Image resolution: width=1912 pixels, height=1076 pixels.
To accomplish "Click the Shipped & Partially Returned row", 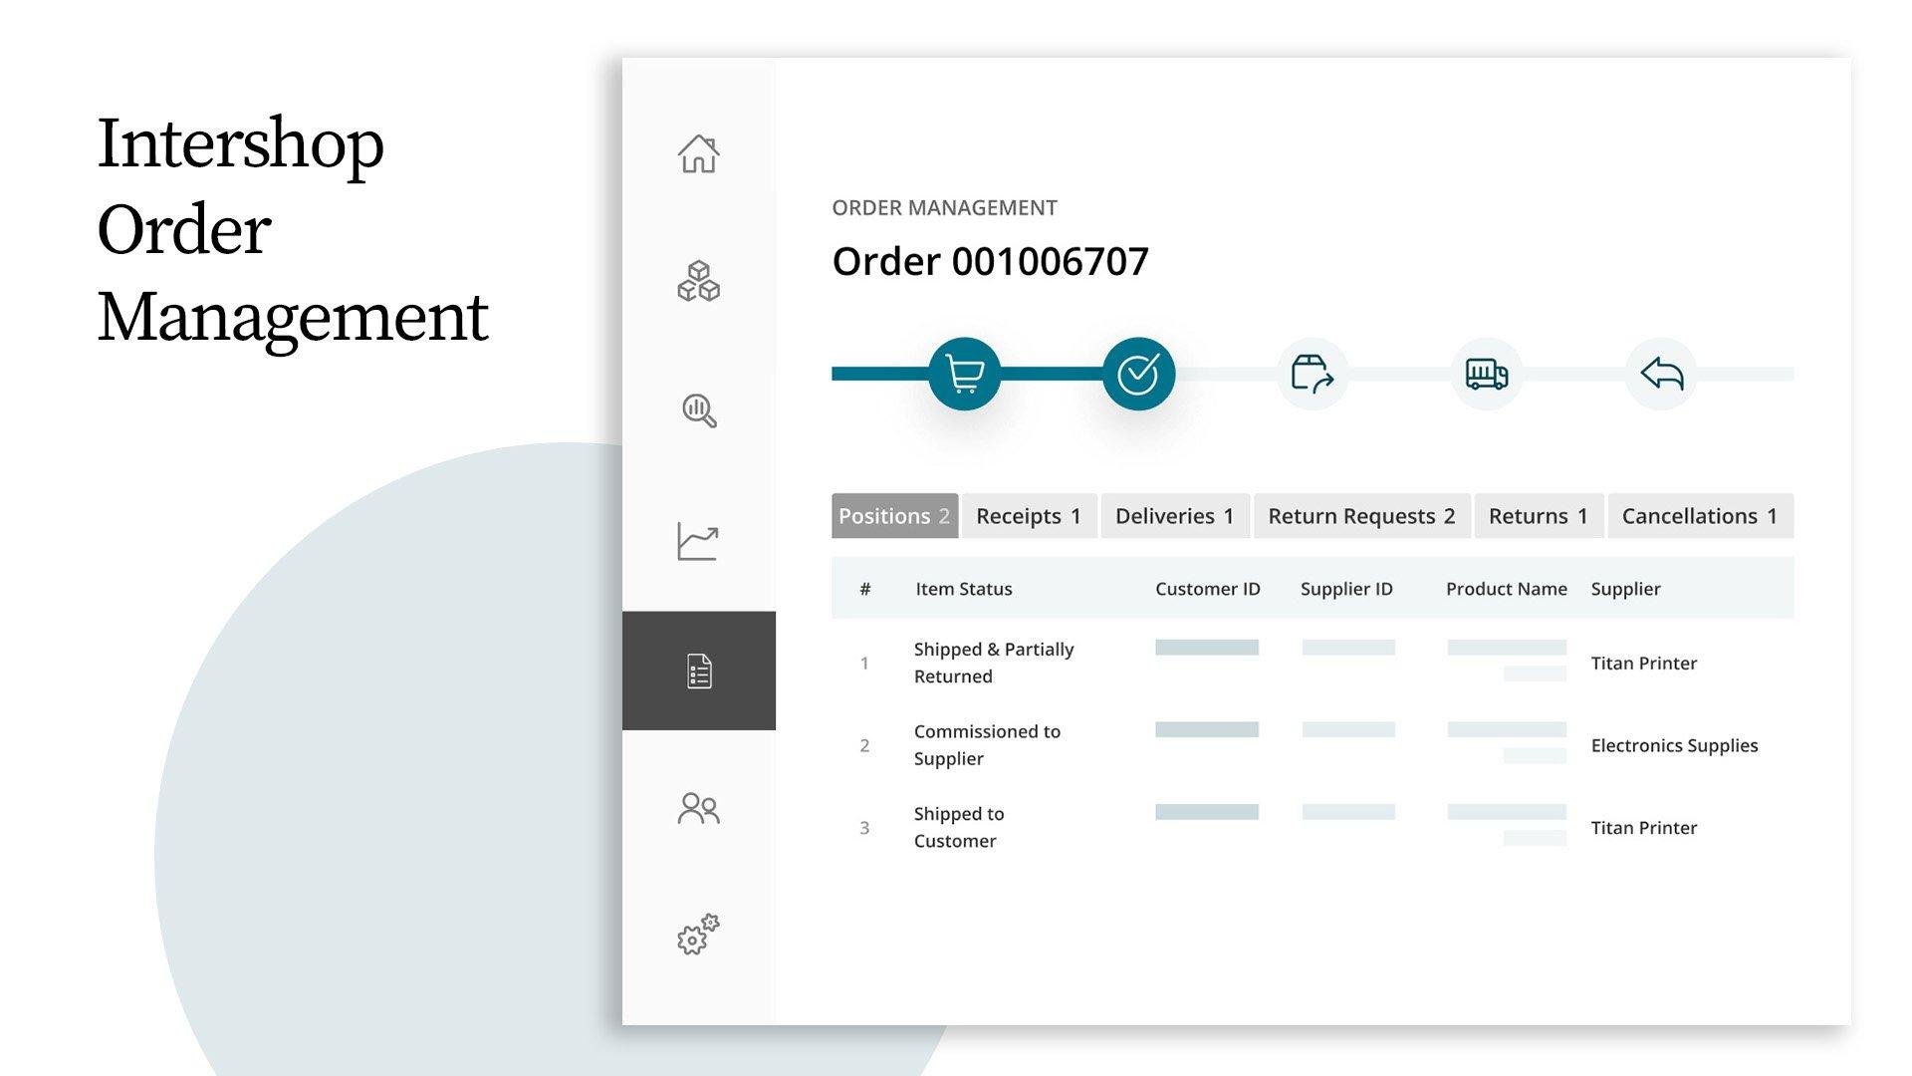I will pyautogui.click(x=993, y=663).
